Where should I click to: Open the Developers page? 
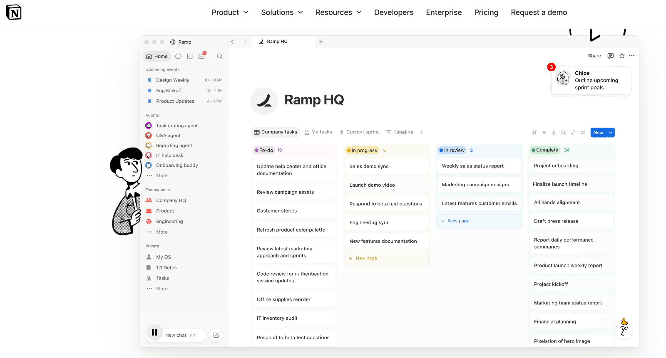coord(394,12)
